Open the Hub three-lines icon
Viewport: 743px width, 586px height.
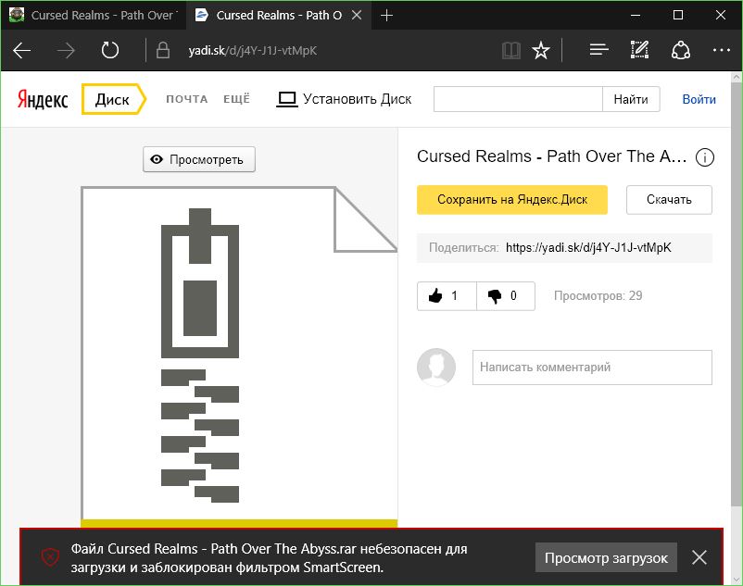pyautogui.click(x=599, y=49)
